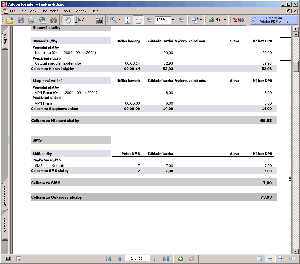Click the Fit Page height icon
This screenshot has width=300, height=264.
click(x=127, y=20)
